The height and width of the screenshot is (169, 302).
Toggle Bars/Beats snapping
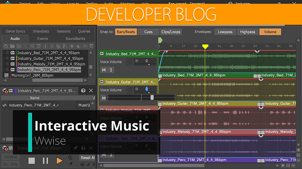126,32
